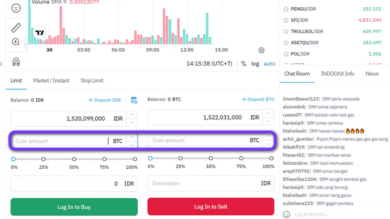Viewport: 390px width, 219px height.
Task: Set sell slider to 50%
Action: tap(211, 158)
